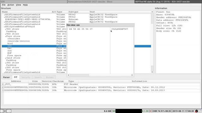
Task: Click the date and time in status bar
Action: [x=183, y=111]
